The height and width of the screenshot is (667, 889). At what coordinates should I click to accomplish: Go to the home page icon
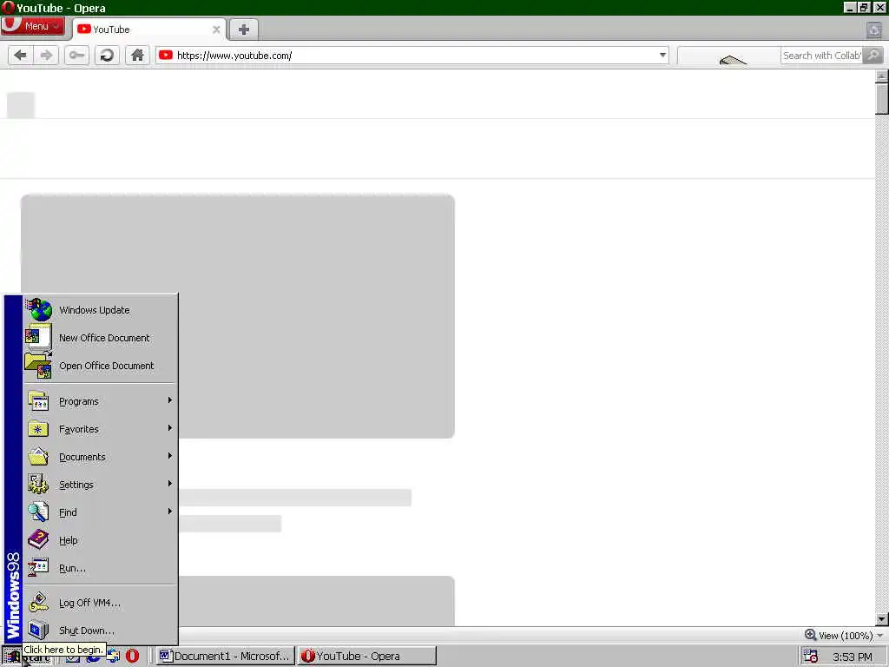[x=137, y=55]
